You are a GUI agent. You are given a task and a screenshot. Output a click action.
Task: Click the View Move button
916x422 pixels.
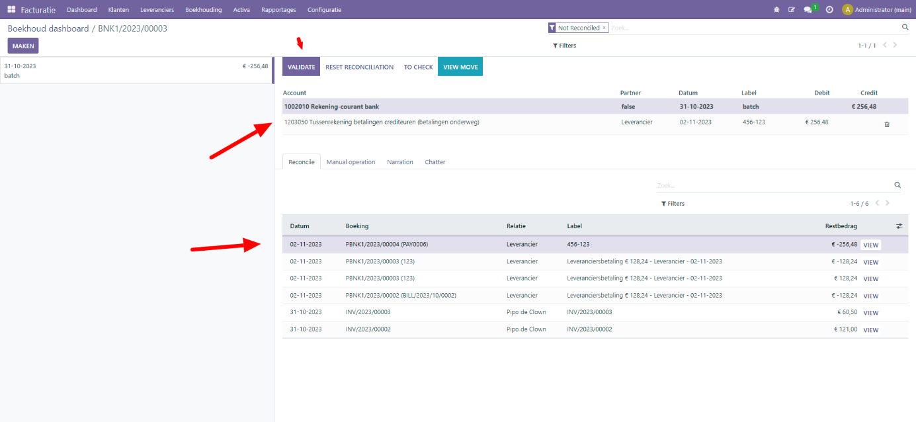tap(460, 67)
